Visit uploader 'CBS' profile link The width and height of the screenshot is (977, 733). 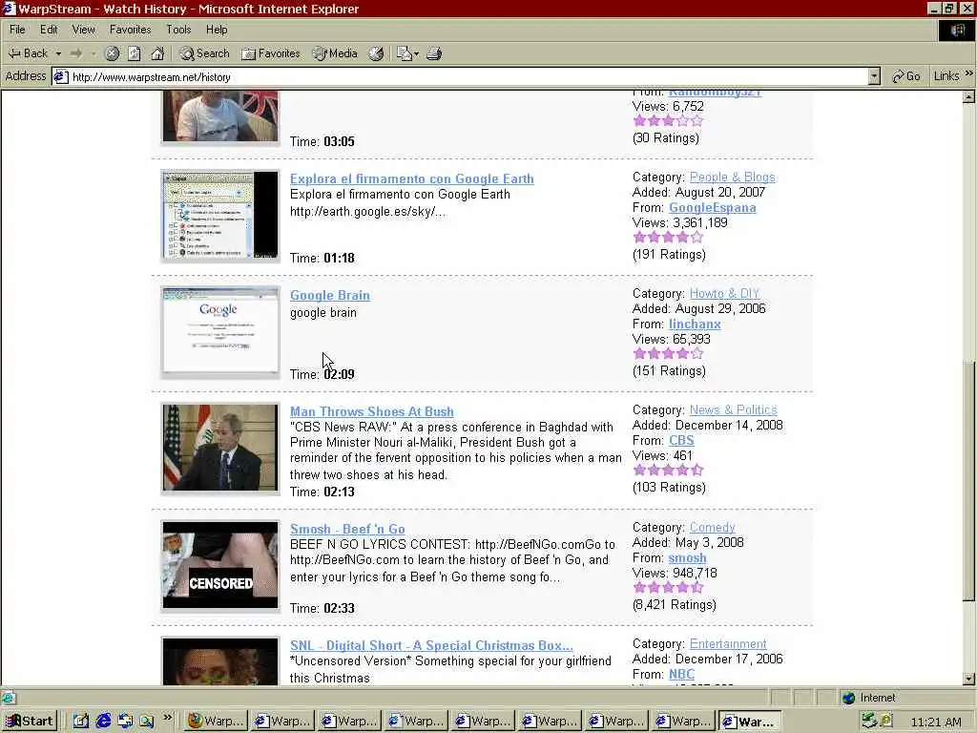[x=681, y=440]
